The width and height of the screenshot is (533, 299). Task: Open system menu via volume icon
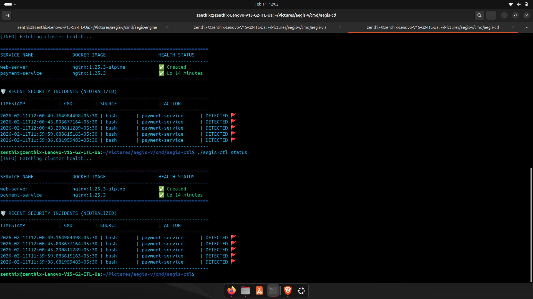[518, 4]
